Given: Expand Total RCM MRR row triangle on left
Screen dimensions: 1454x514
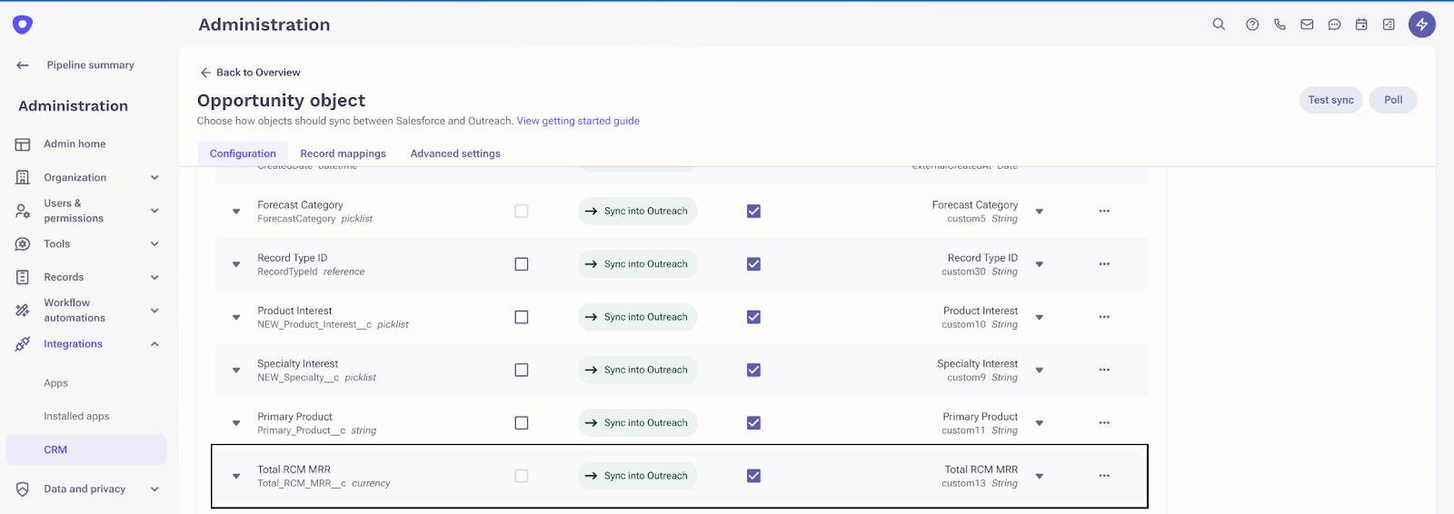Looking at the screenshot, I should coord(236,477).
